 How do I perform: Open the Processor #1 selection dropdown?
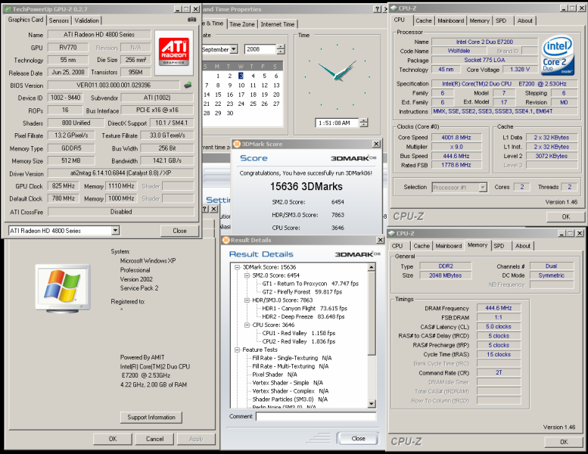tap(483, 187)
